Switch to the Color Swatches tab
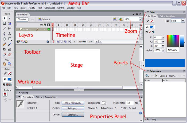187x123 pixels. click(168, 16)
